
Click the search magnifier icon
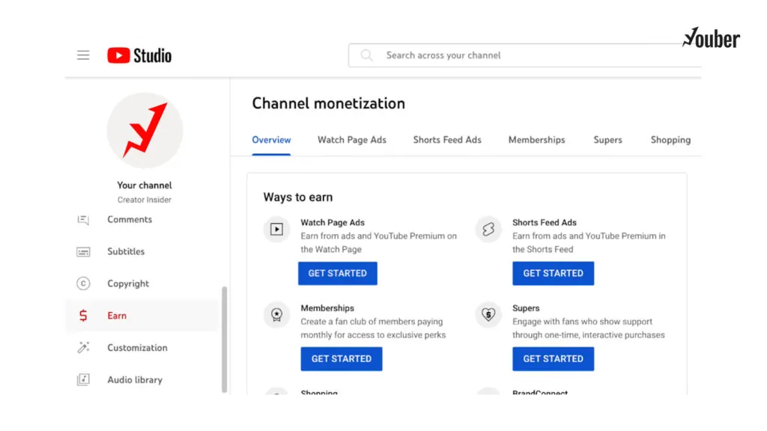366,55
